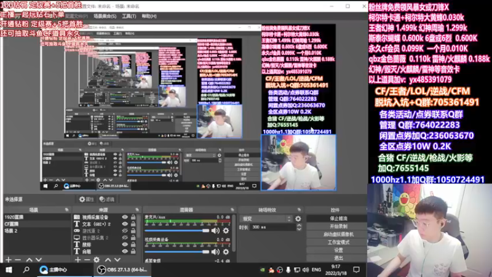
Task: Click OBS 27.1.3 taskbar button
Action: (121, 270)
